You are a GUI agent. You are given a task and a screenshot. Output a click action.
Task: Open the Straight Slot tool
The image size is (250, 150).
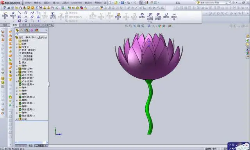point(142,16)
